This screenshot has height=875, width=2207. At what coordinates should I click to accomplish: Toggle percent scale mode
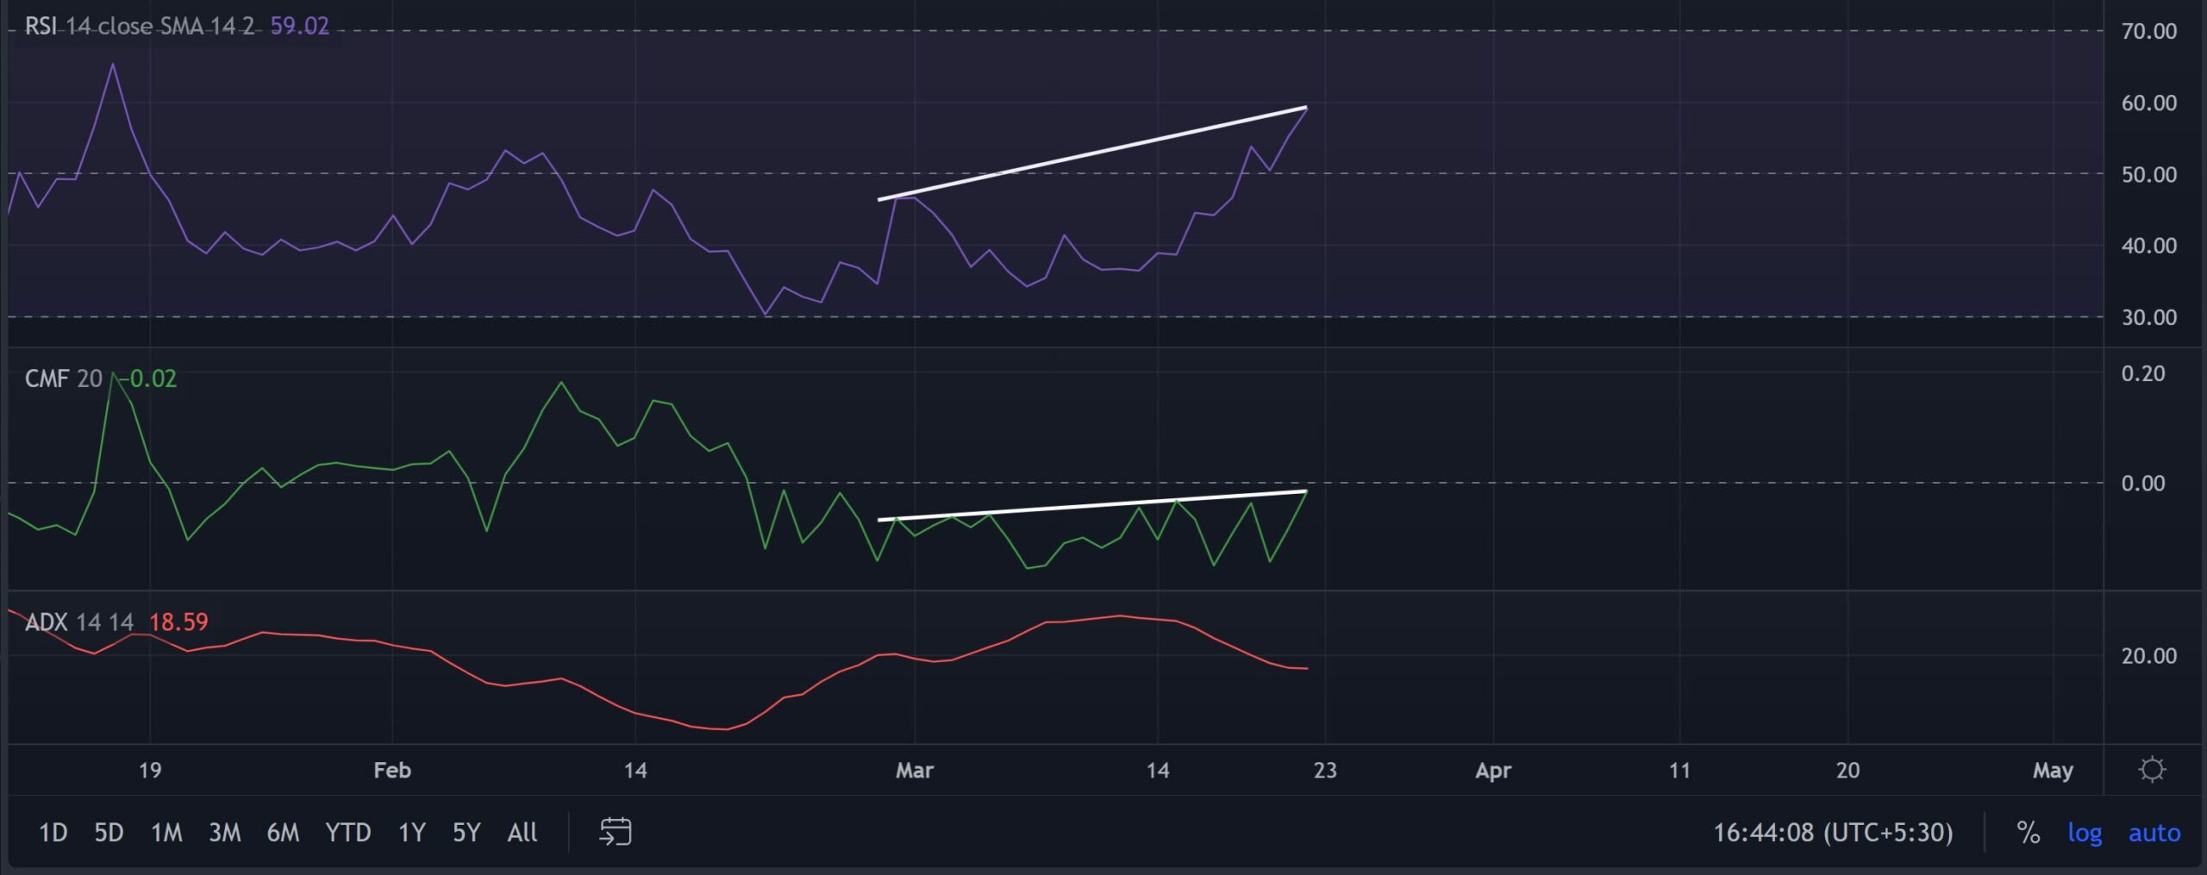2028,832
